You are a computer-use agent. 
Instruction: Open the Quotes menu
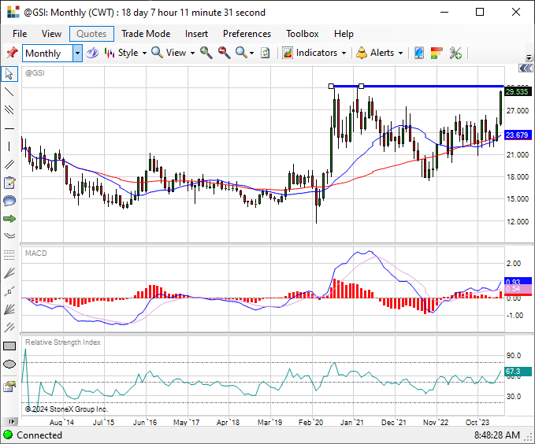point(91,34)
